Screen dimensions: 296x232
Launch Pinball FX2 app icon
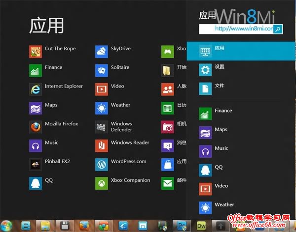pos(36,165)
